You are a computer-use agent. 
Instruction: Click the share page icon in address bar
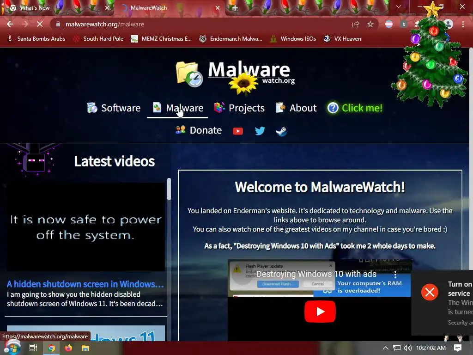pos(356,24)
